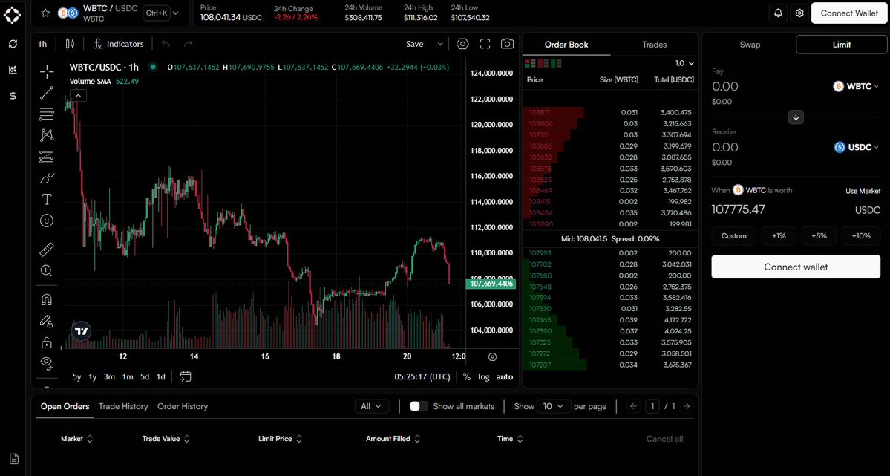
Task: Open the chart stats sidebar icon
Action: point(13,70)
